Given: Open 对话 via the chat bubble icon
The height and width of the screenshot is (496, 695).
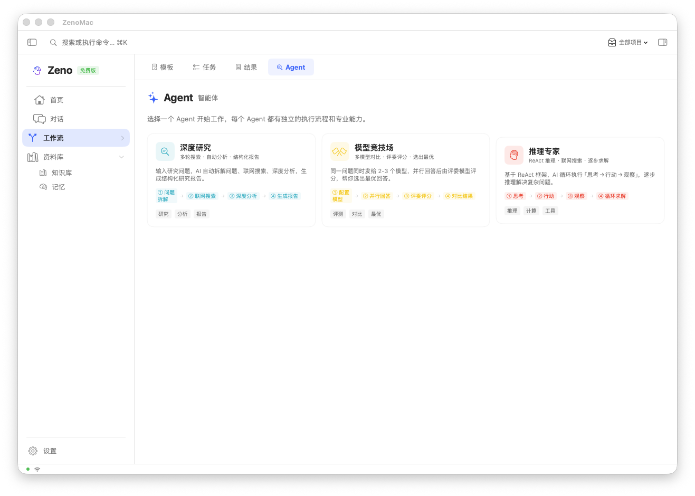Looking at the screenshot, I should pos(40,119).
